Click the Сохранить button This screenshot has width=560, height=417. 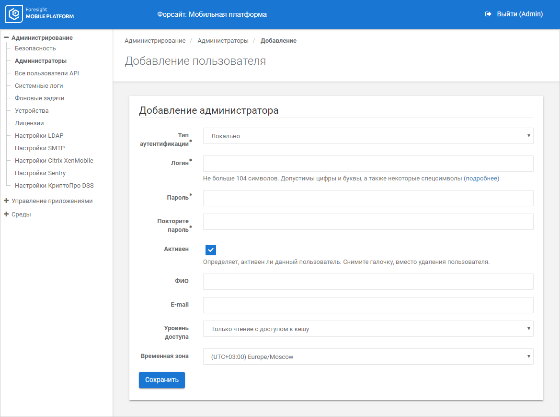[x=161, y=380]
